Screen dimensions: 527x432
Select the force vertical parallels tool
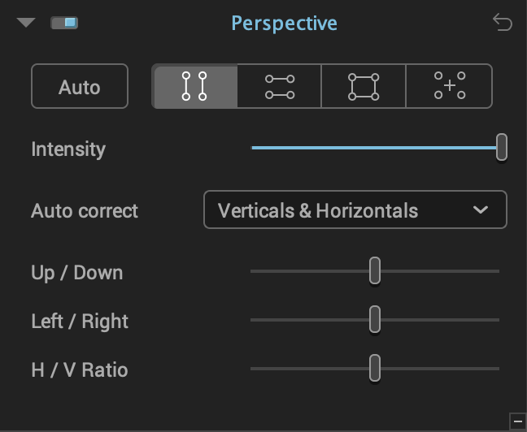195,86
